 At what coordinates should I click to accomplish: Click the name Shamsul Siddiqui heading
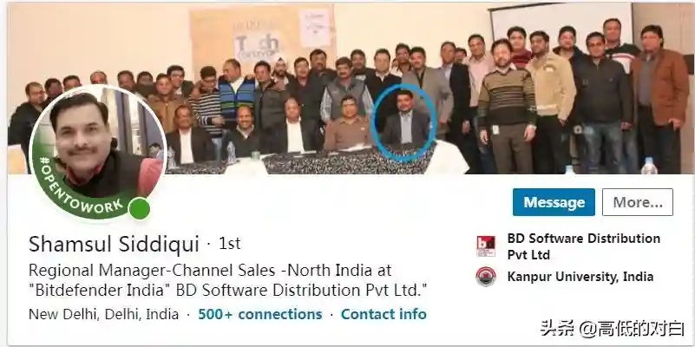coord(114,244)
